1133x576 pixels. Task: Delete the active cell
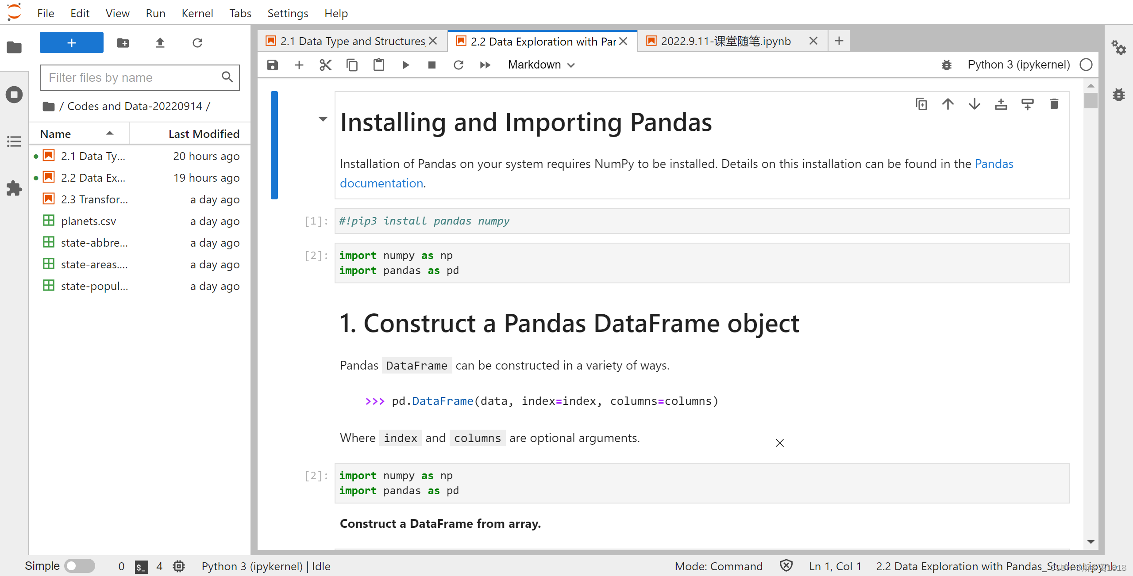(1054, 104)
